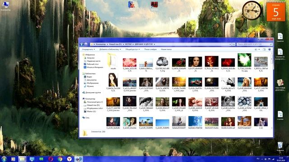Launch Google Chrome from the taskbar
The height and width of the screenshot is (162, 289).
pos(60,159)
